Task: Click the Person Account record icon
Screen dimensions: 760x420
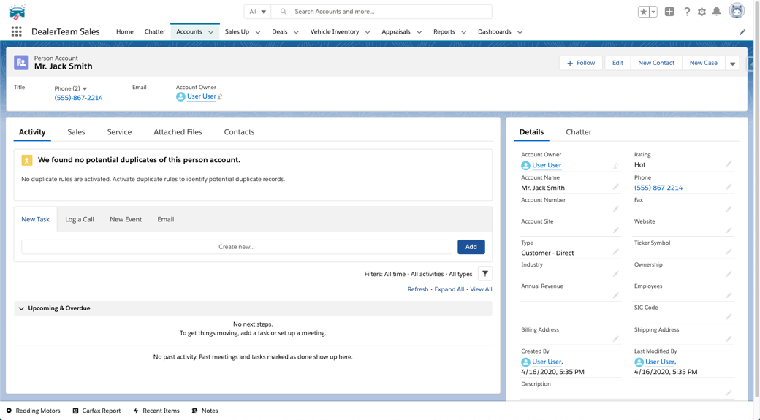Action: [21, 63]
